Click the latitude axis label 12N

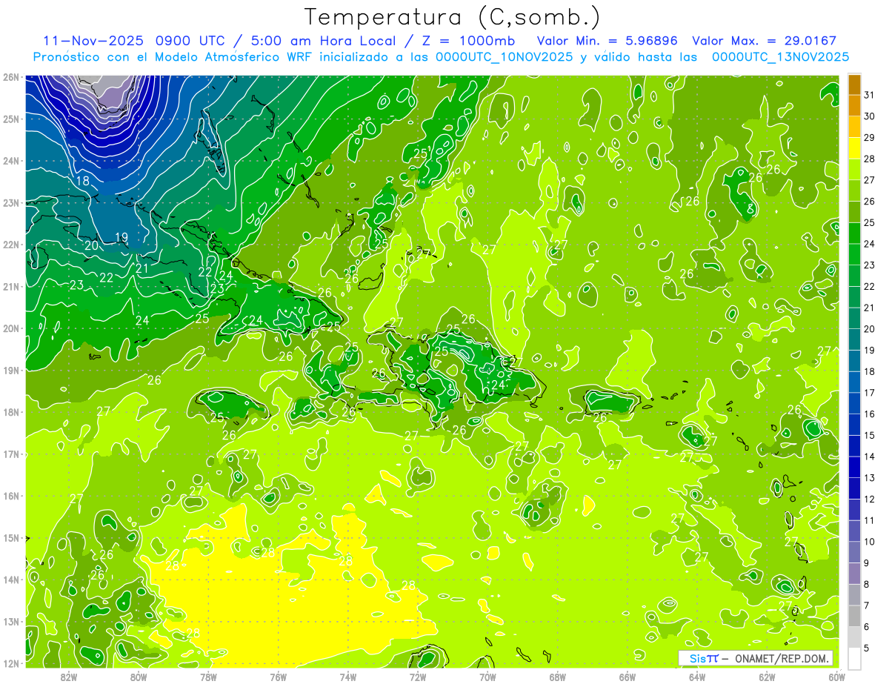click(x=10, y=663)
